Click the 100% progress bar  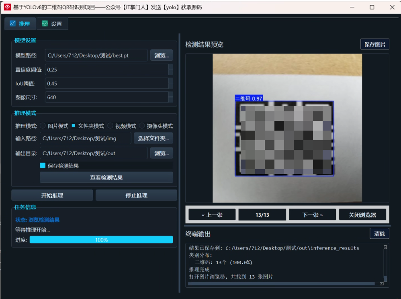tap(102, 240)
